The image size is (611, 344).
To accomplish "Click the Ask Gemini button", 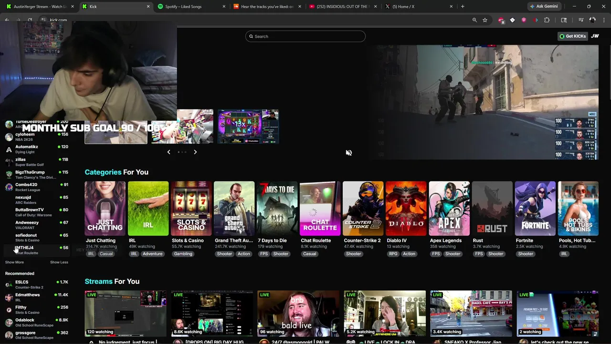I will click(544, 6).
